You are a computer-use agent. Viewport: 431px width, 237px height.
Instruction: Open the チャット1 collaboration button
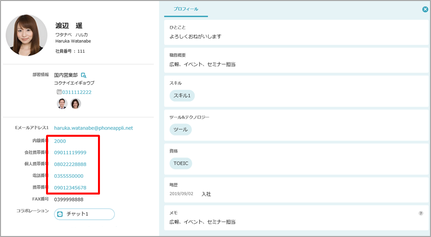[85, 214]
